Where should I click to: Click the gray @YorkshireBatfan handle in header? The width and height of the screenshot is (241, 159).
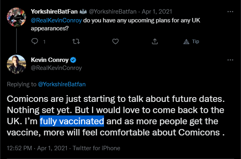click(x=112, y=12)
